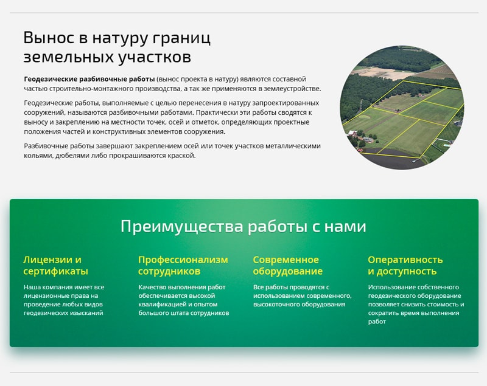The width and height of the screenshot is (487, 386).
Task: Click the paragraph starting 'Разбивочные работы завершают'
Action: [172, 151]
